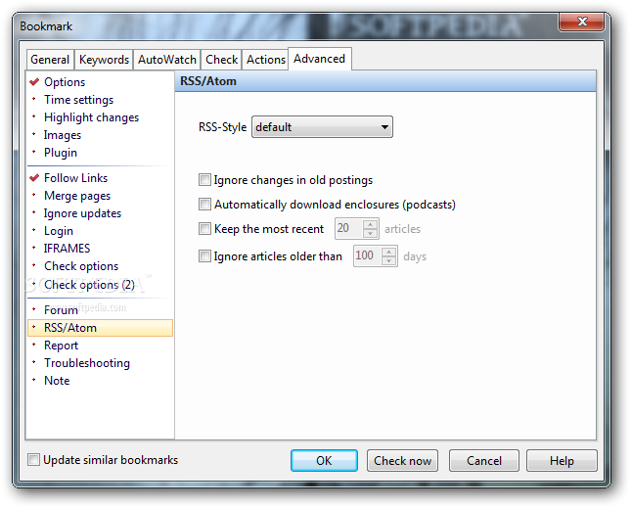Select Images in the sidebar list

pyautogui.click(x=63, y=135)
